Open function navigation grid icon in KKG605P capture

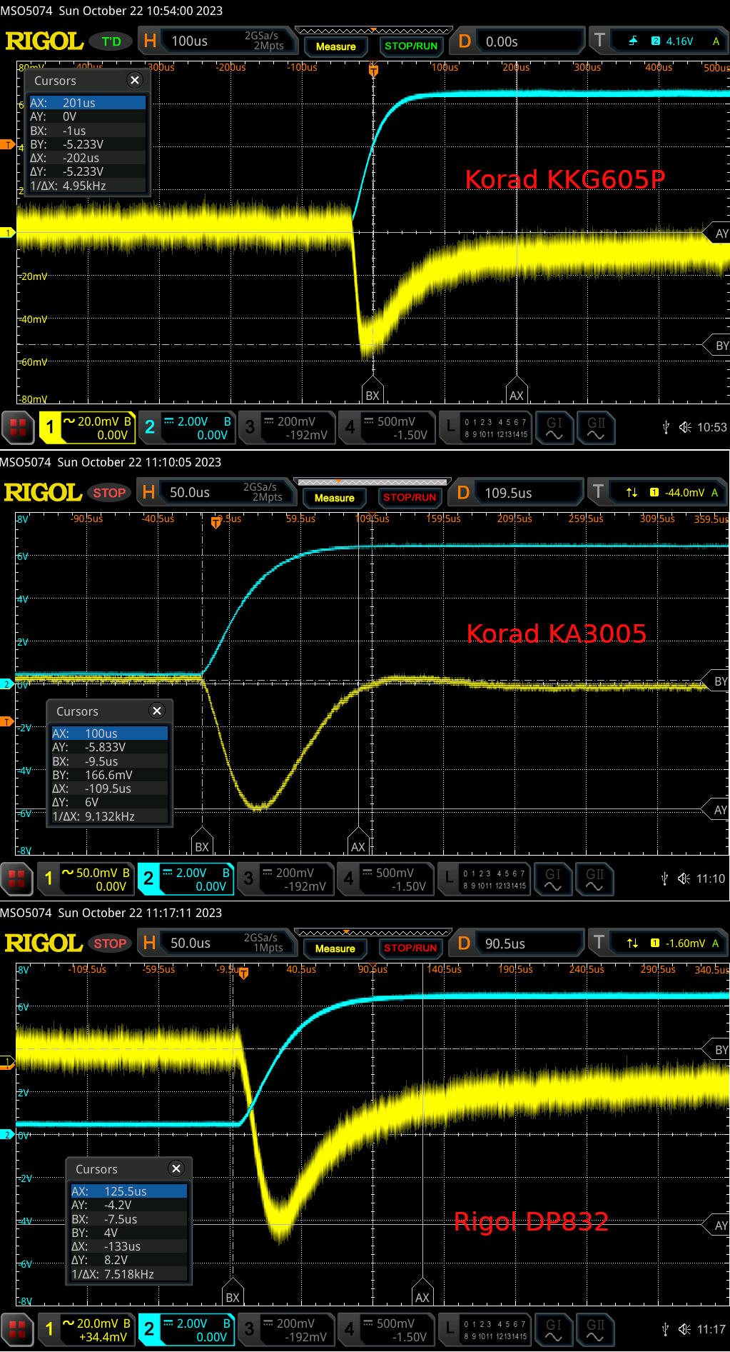(x=18, y=427)
